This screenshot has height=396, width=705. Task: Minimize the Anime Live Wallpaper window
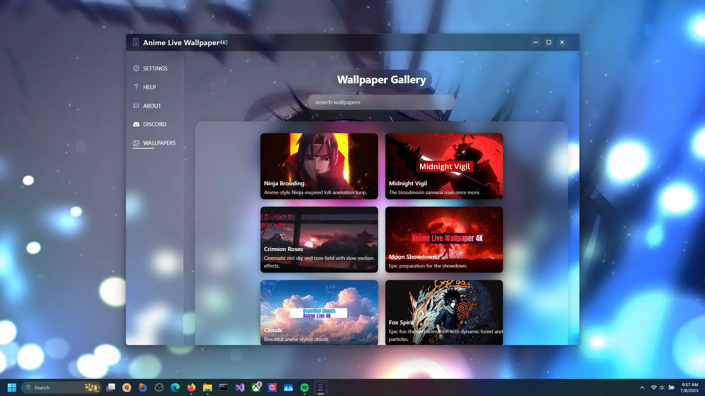click(536, 42)
